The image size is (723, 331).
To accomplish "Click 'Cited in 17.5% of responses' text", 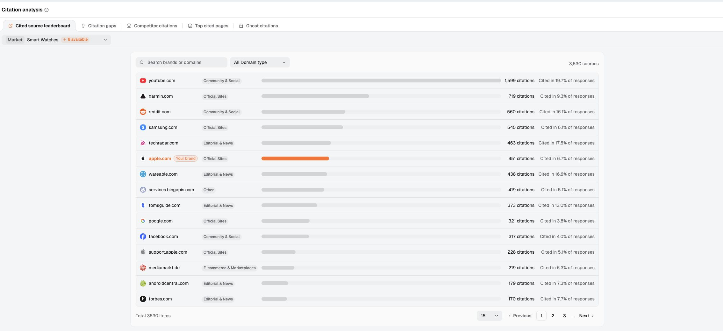I will click(x=567, y=143).
